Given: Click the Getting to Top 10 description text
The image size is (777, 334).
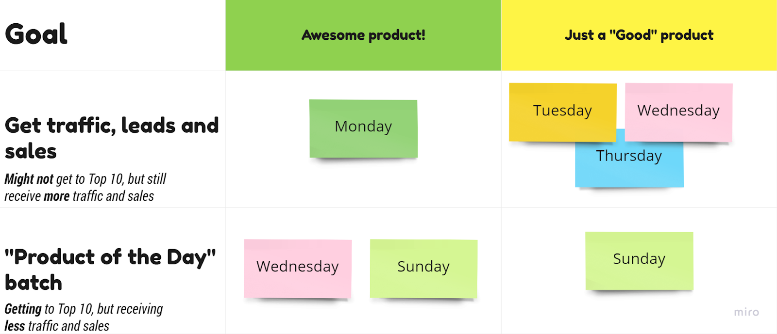Looking at the screenshot, I should point(84,317).
